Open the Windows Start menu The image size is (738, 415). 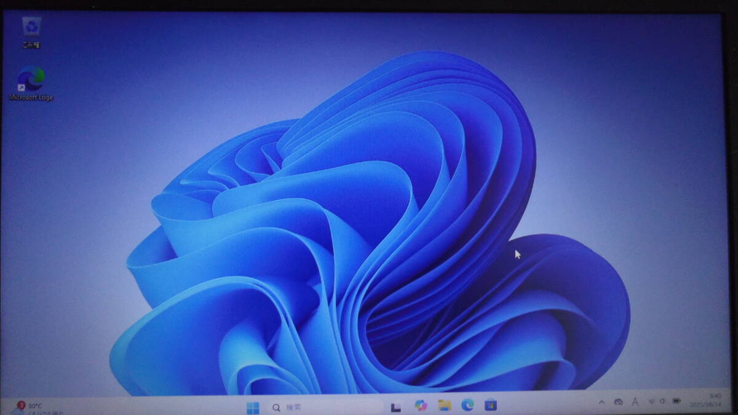(252, 407)
